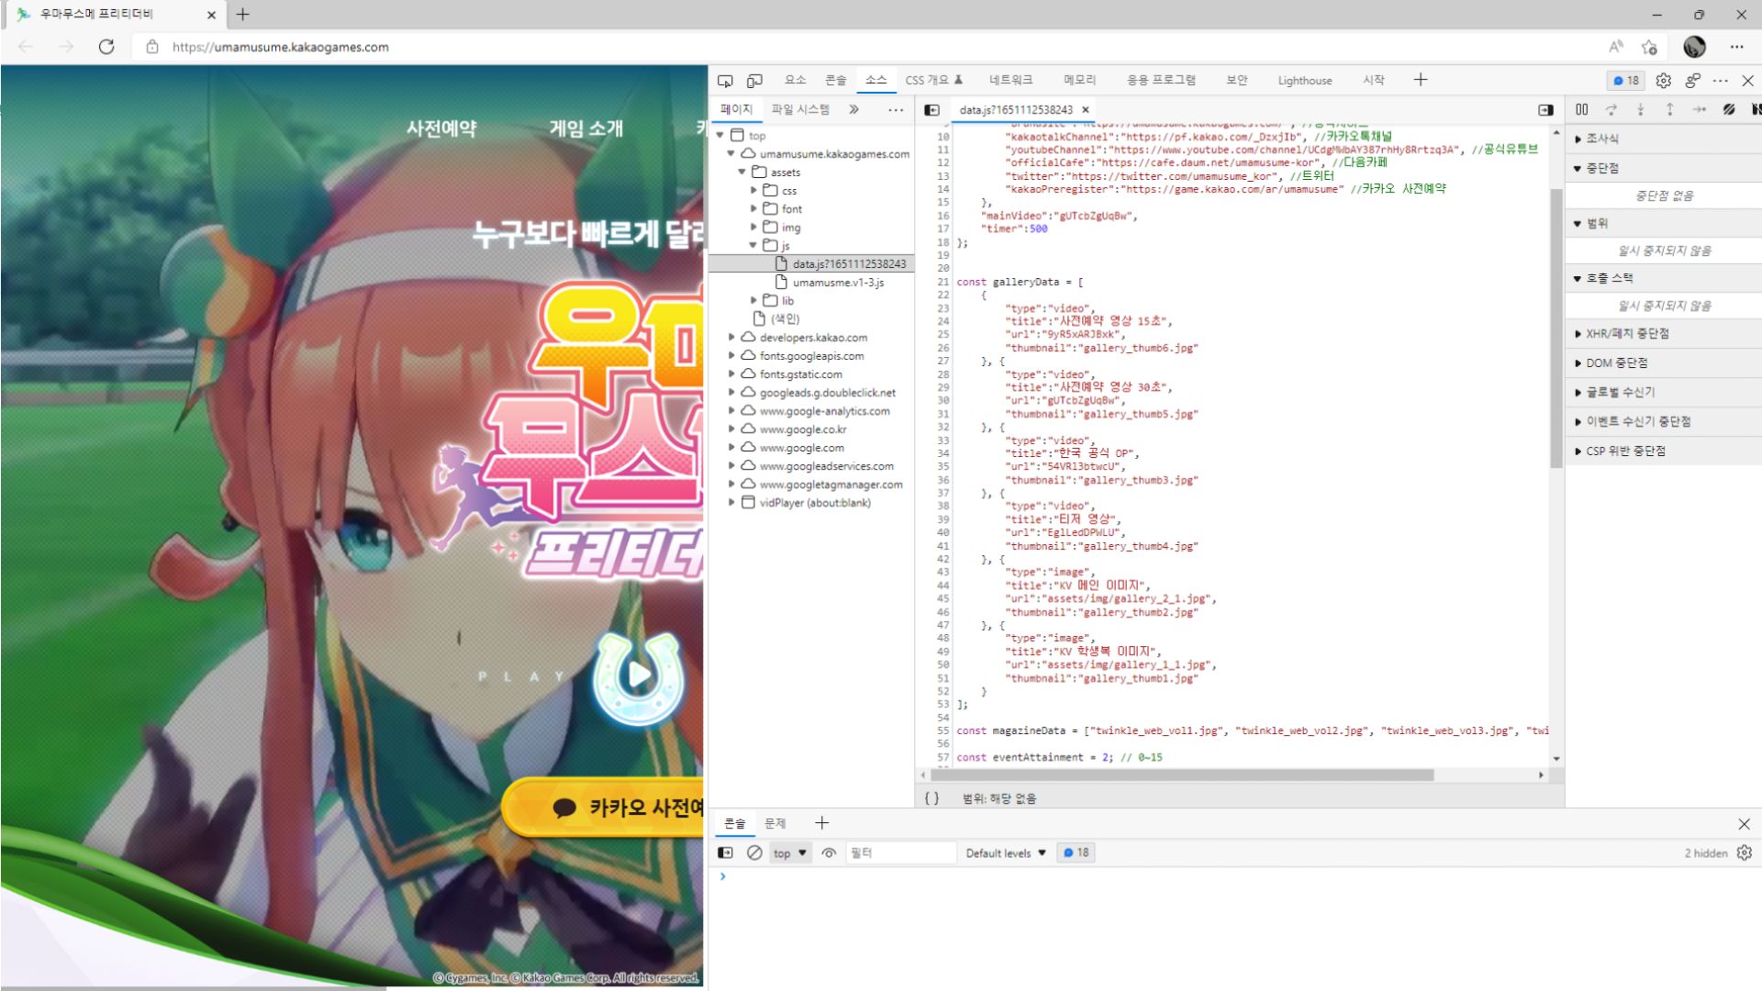Add a drawer tool with plus icon
This screenshot has height=991, width=1762.
click(x=821, y=823)
